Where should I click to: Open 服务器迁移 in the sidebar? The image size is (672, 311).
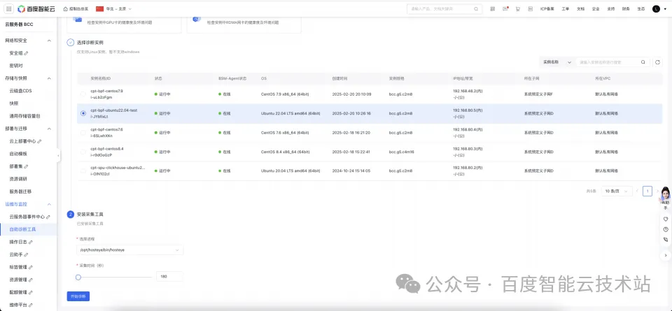[20, 191]
